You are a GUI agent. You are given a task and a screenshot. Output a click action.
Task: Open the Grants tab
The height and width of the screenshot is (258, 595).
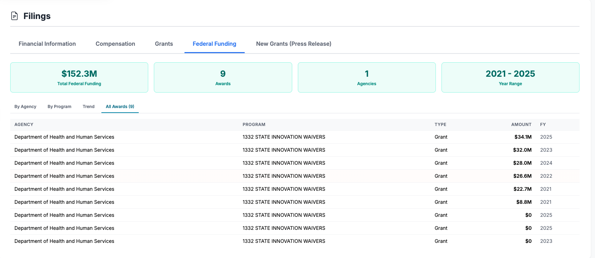pyautogui.click(x=164, y=44)
